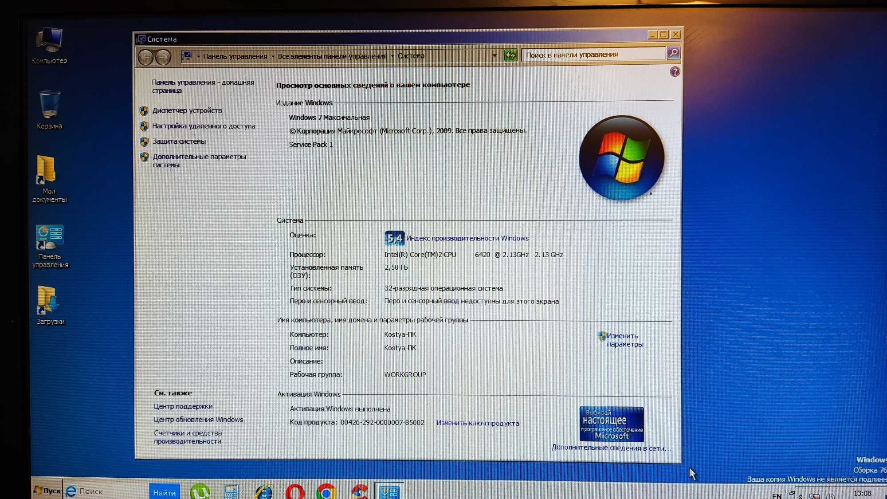The height and width of the screenshot is (499, 887).
Task: Open Корзина recycle bin icon
Action: (49, 110)
